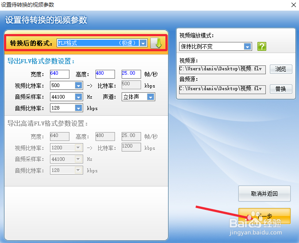The width and height of the screenshot is (299, 243).
Task: Open the FLV audio sample rate 44100 dropdown
Action: pos(79,97)
